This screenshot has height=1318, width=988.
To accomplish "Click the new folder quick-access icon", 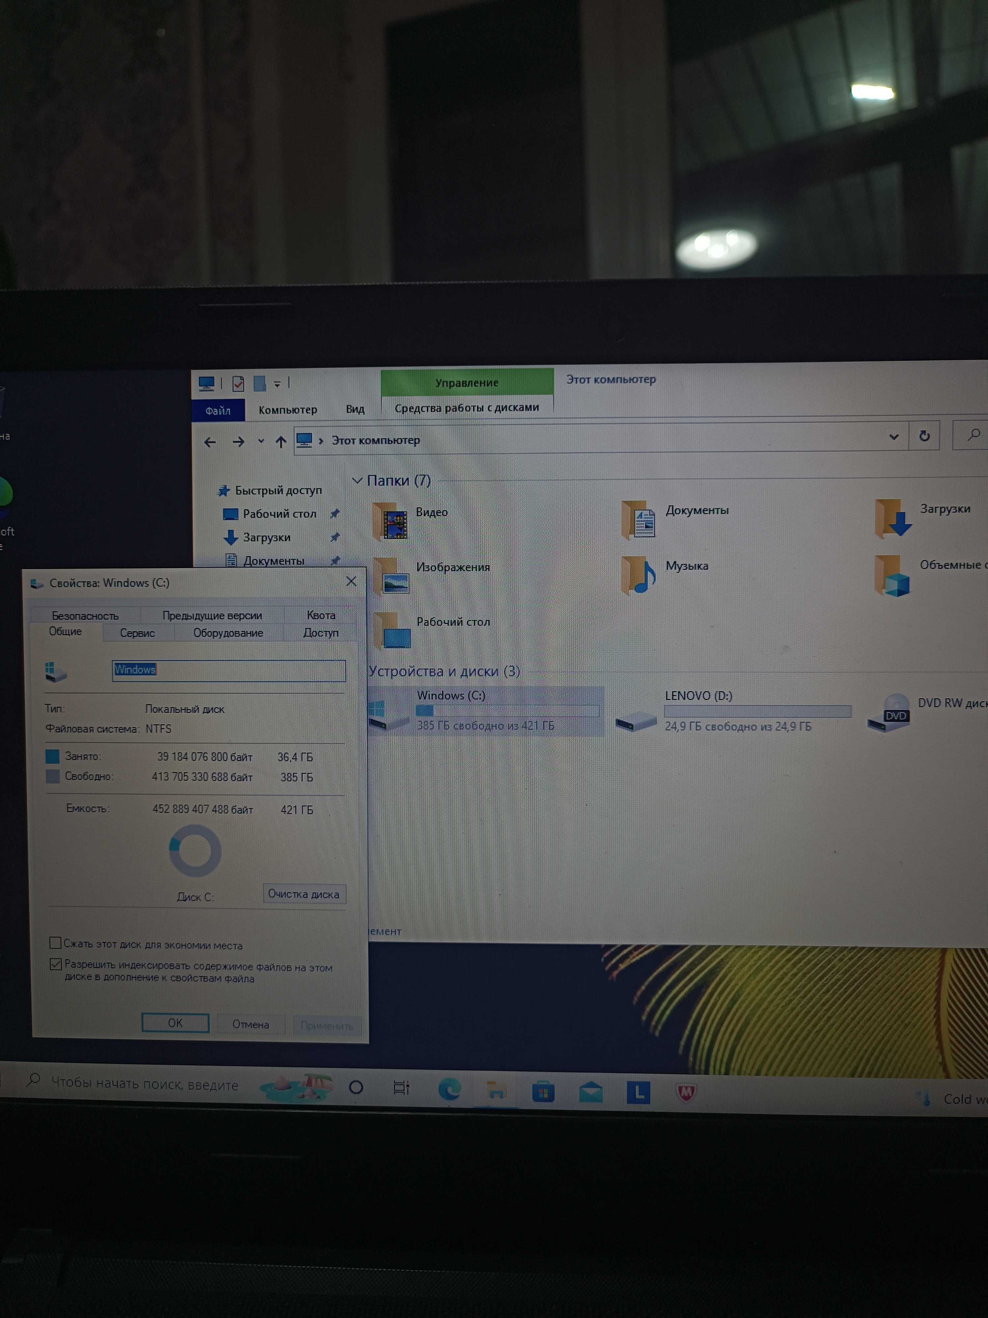I will (260, 383).
